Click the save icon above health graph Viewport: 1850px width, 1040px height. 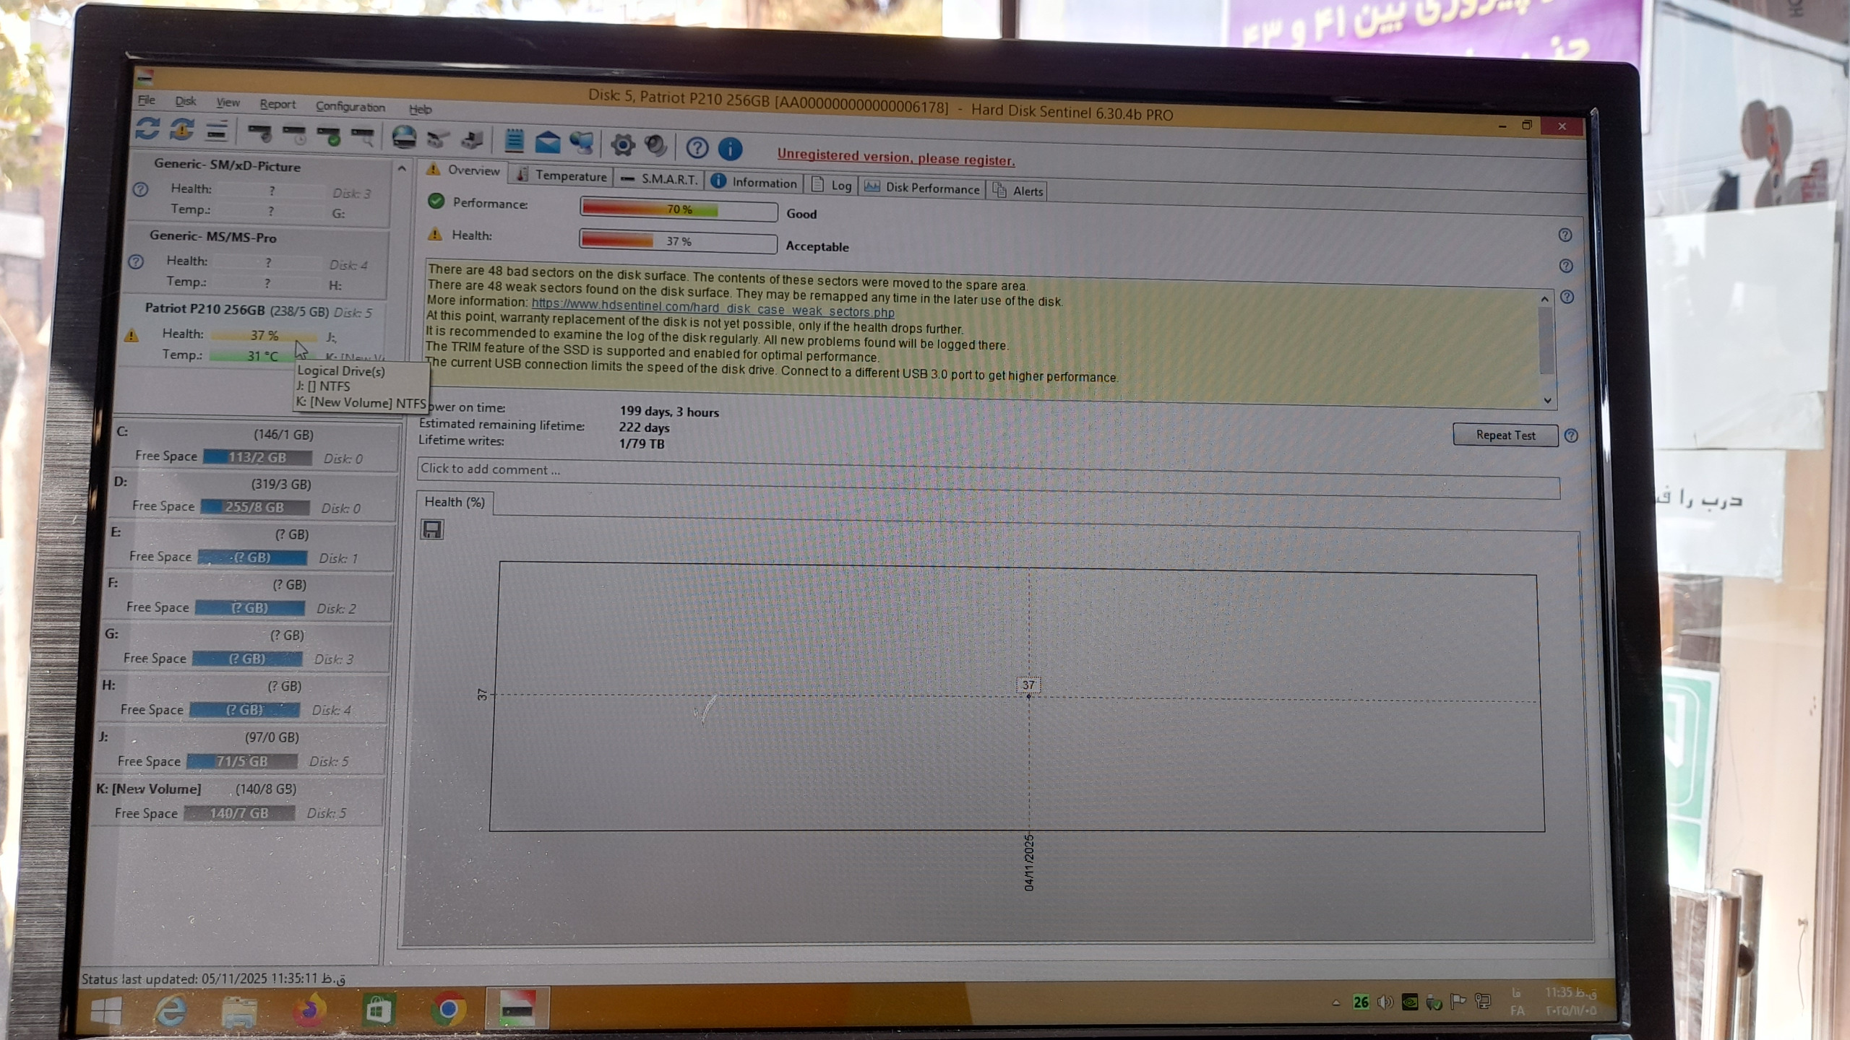coord(432,530)
